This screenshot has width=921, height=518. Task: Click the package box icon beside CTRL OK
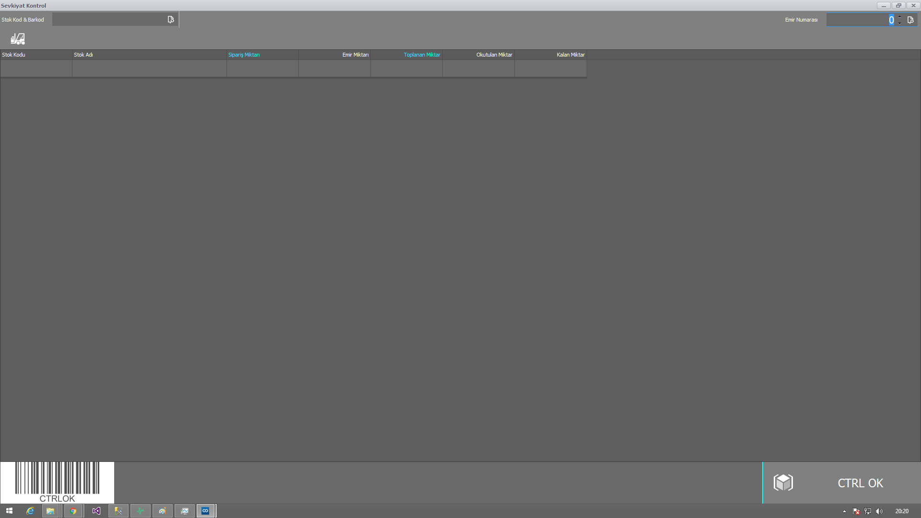click(783, 483)
